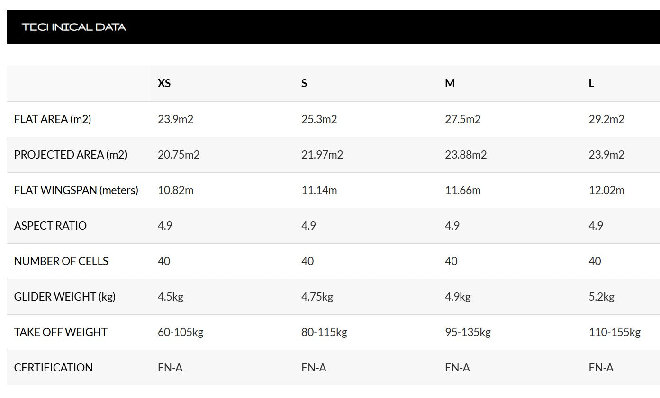The image size is (660, 398).
Task: Click the 23.9m2 flat area value for XS
Action: coord(175,119)
